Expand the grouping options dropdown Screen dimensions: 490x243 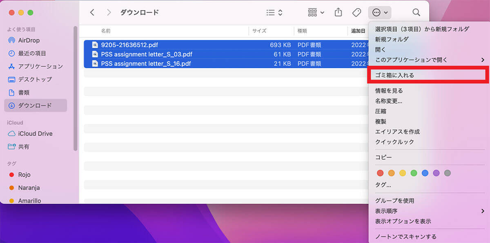pos(316,13)
